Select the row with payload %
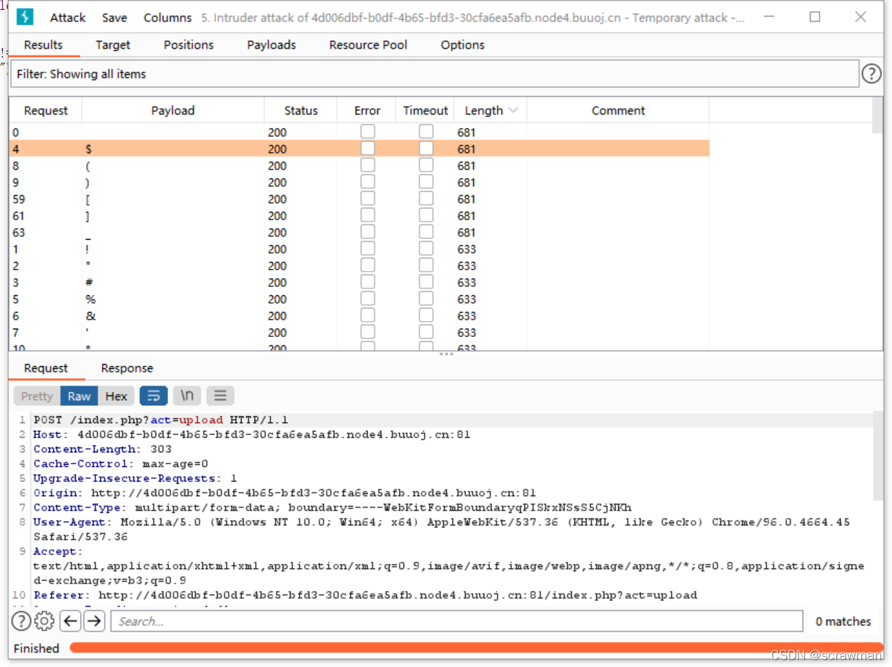Image resolution: width=892 pixels, height=667 pixels. tap(359, 299)
